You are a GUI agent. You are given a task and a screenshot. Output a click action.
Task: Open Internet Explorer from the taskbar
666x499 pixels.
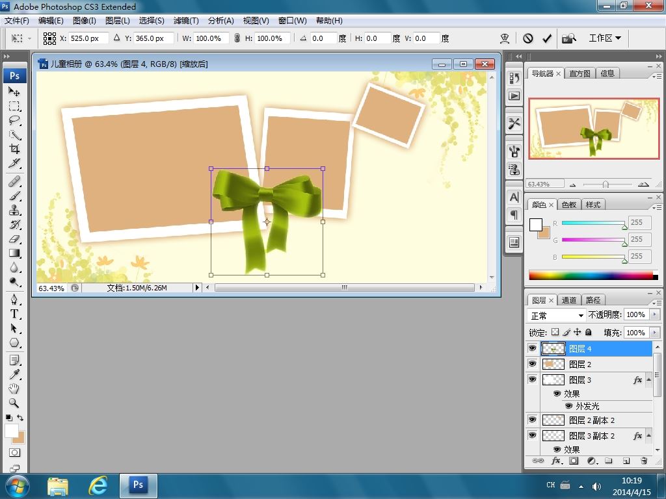pos(98,485)
